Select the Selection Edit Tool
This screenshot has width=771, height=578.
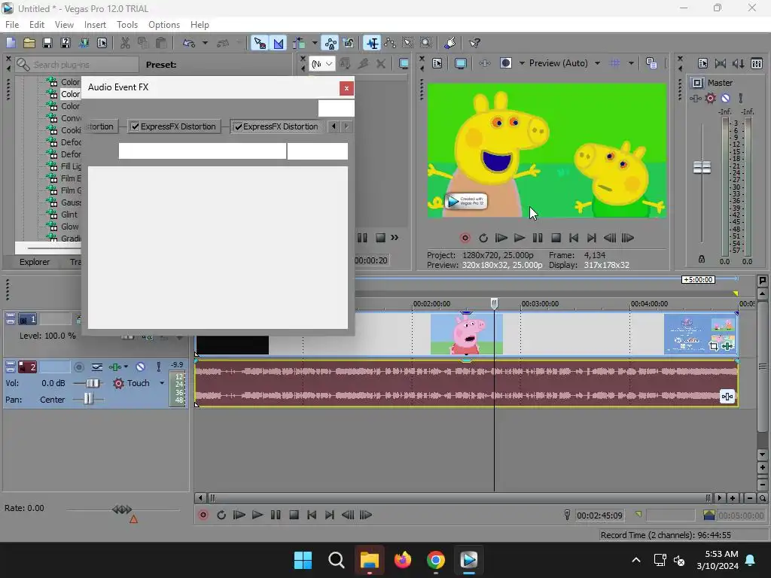tap(407, 43)
